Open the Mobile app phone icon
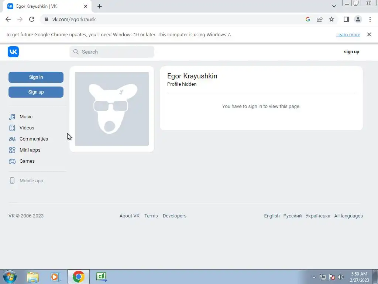 [12, 180]
